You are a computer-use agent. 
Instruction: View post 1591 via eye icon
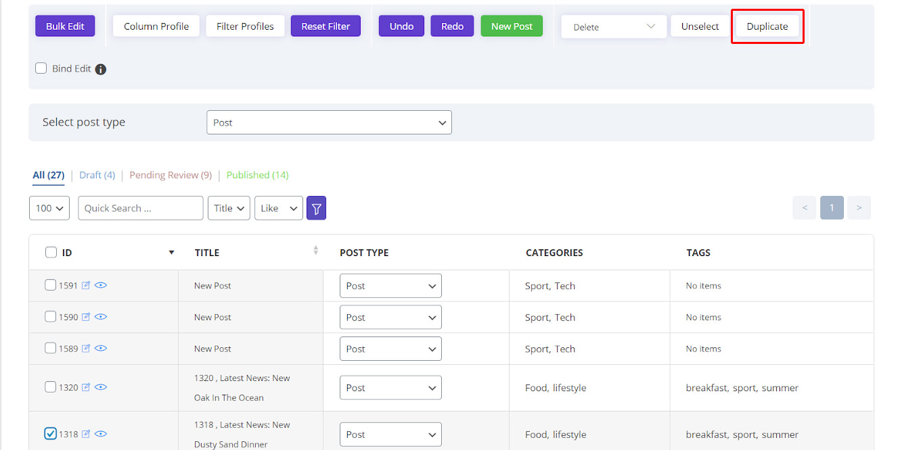101,285
